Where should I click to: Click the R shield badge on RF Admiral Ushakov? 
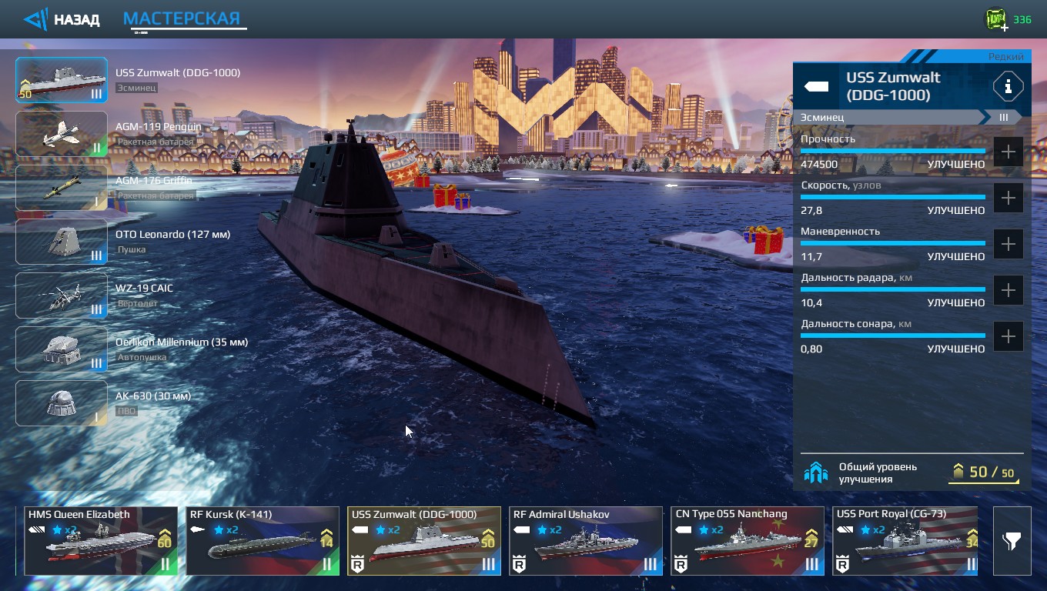(519, 565)
